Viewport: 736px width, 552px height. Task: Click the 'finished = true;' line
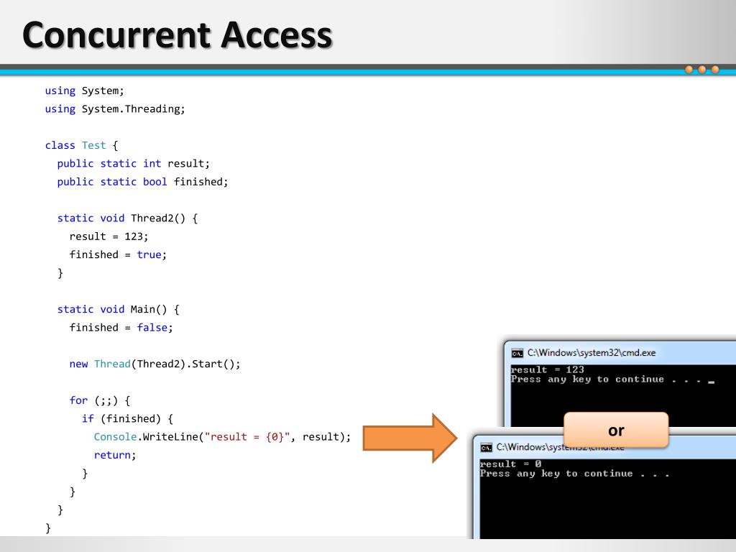pyautogui.click(x=118, y=255)
